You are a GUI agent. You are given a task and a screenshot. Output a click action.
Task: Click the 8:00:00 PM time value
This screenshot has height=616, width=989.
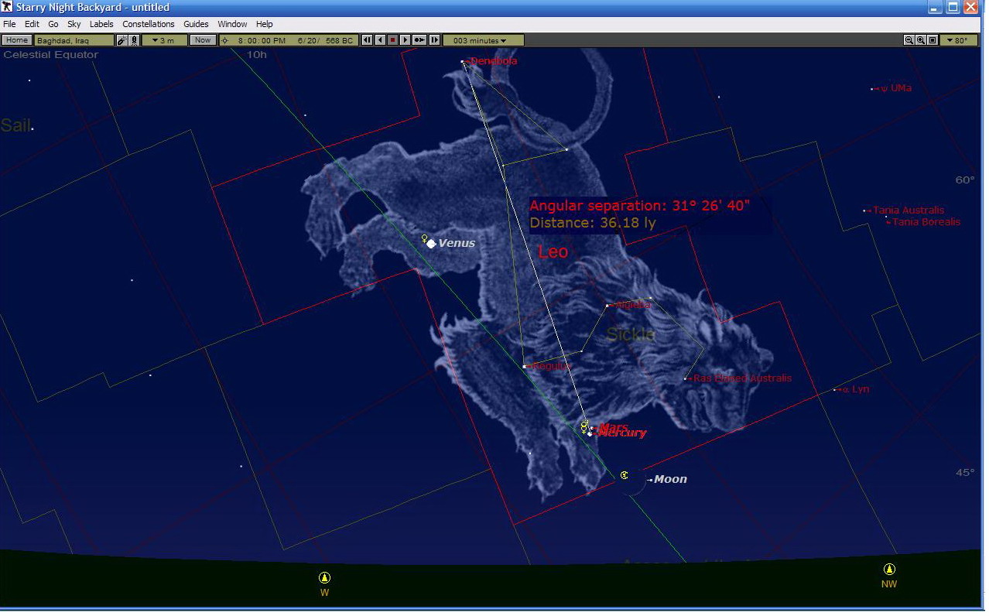[262, 40]
